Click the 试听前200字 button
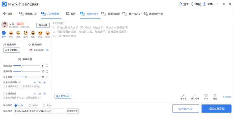 coord(186,109)
